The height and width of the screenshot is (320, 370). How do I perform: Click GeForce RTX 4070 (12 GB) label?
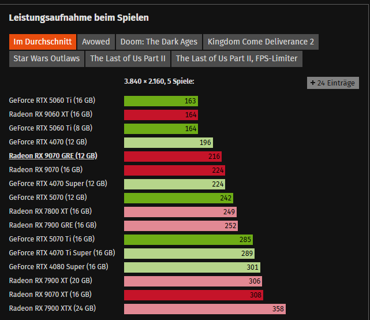[x=48, y=142]
